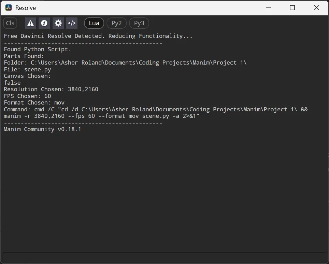Click the 'manim -r 3840,2160 --fps 60' line

point(102,116)
